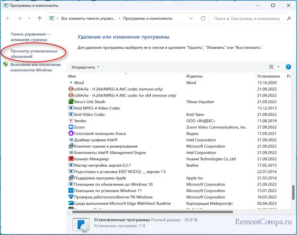
Task: Click the Голосовой помощник Алиса icon
Action: tap(71, 134)
